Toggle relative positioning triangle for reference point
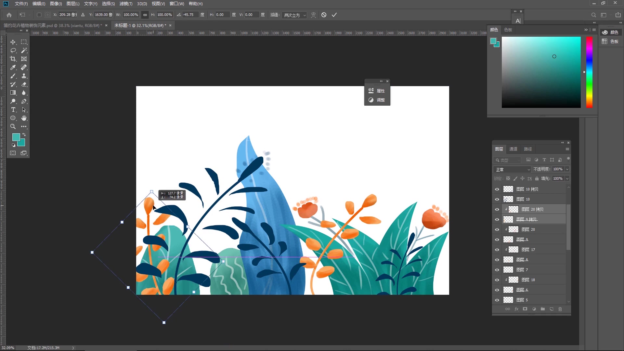 pos(83,15)
